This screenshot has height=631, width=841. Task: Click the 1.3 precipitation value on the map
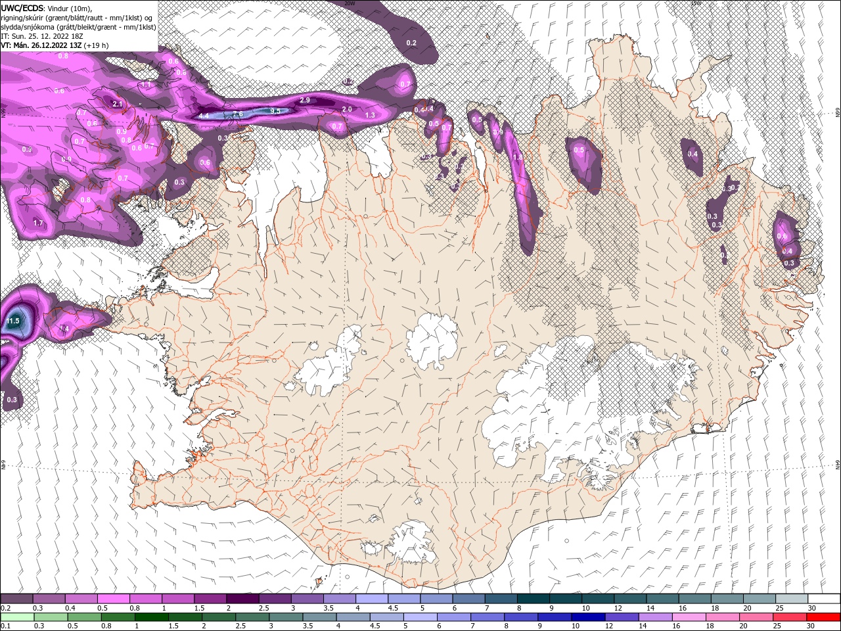(x=370, y=115)
